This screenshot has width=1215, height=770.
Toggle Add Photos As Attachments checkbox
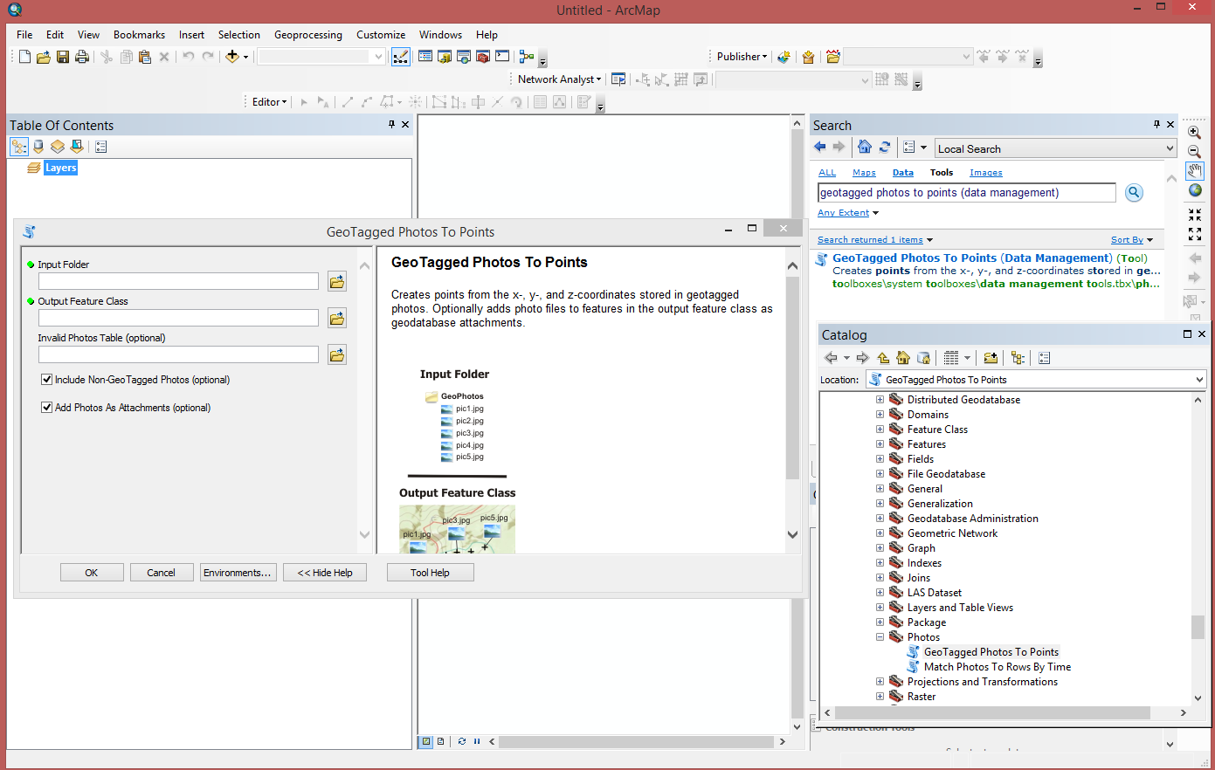(47, 408)
